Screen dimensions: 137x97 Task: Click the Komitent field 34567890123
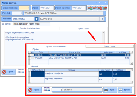click(x=23, y=19)
